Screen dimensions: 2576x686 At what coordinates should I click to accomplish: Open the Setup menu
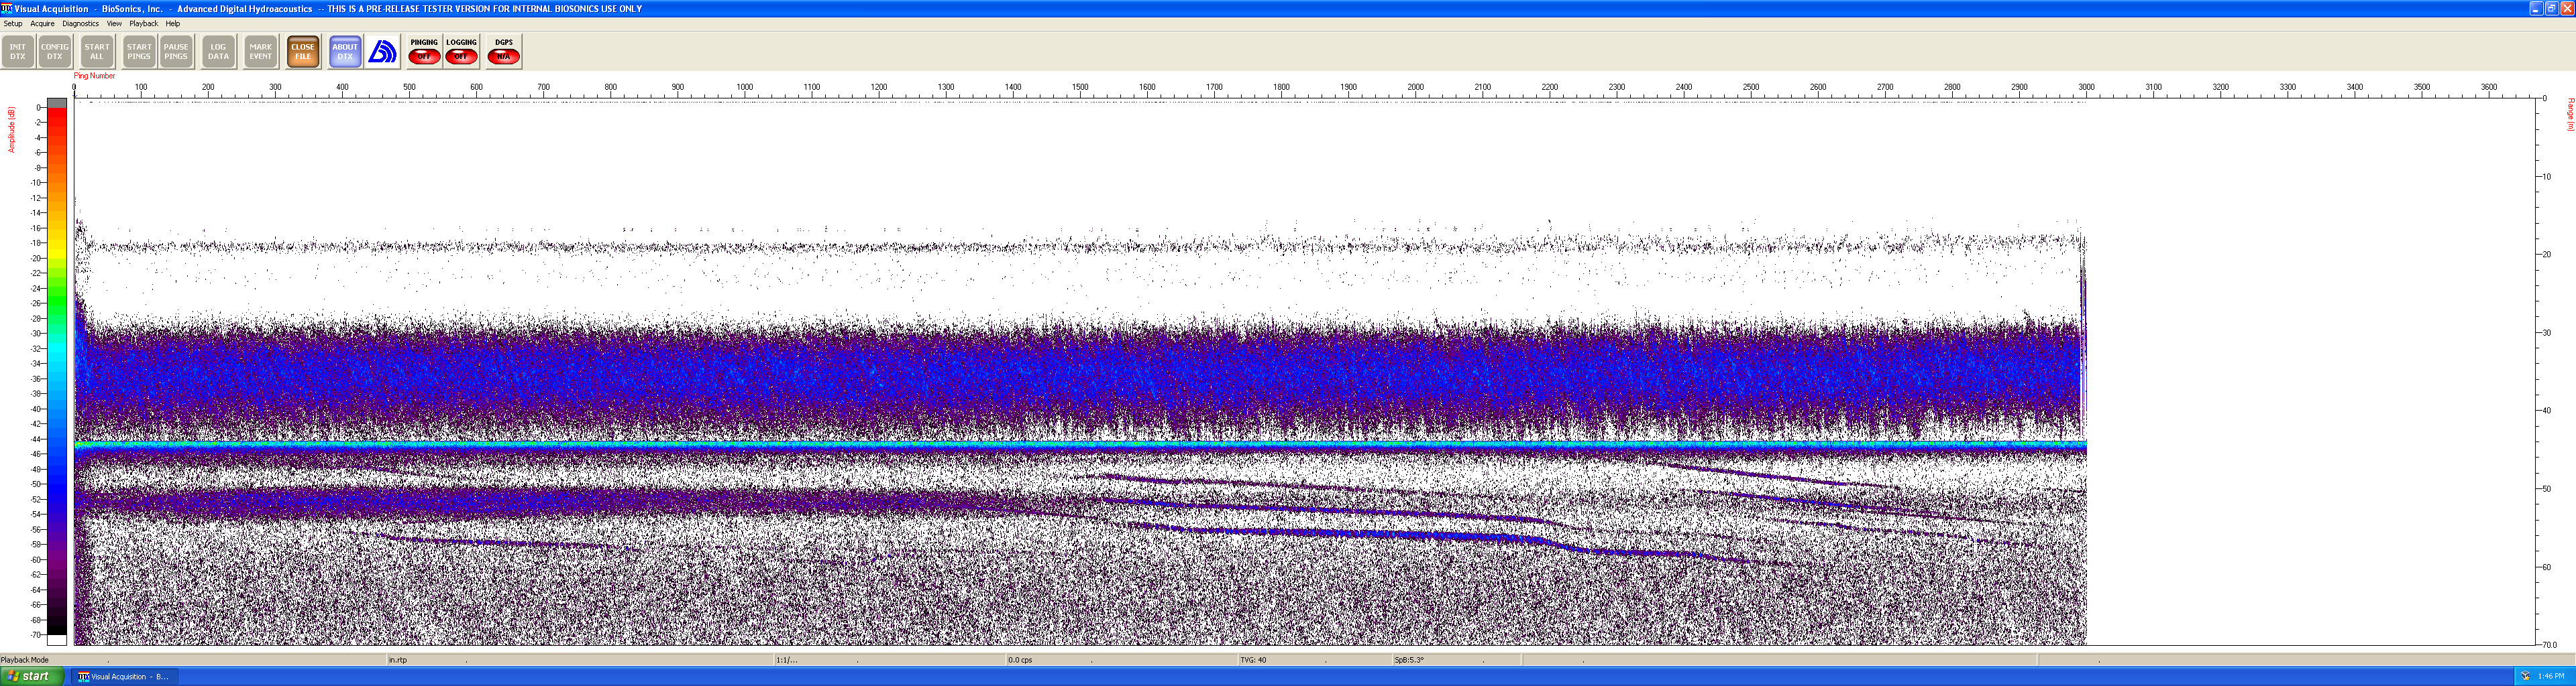click(x=13, y=24)
